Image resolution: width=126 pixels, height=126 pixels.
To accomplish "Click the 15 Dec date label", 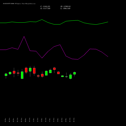I will pos(42,120).
